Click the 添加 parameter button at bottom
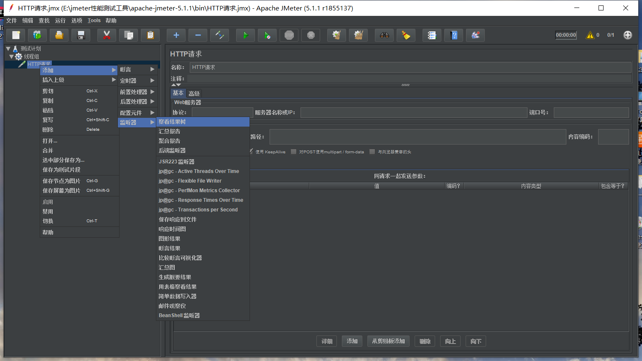 coord(352,341)
